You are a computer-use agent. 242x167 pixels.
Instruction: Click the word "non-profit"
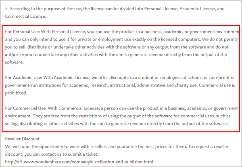(x=219, y=78)
